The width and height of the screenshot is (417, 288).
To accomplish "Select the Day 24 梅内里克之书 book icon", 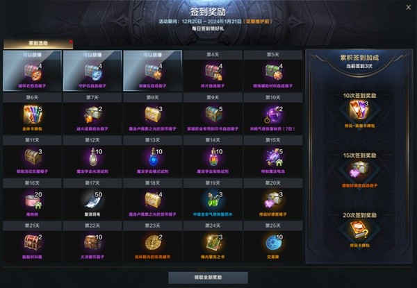I will [213, 243].
